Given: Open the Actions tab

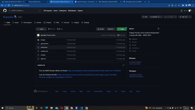Looking at the screenshot, I should 38,23.
